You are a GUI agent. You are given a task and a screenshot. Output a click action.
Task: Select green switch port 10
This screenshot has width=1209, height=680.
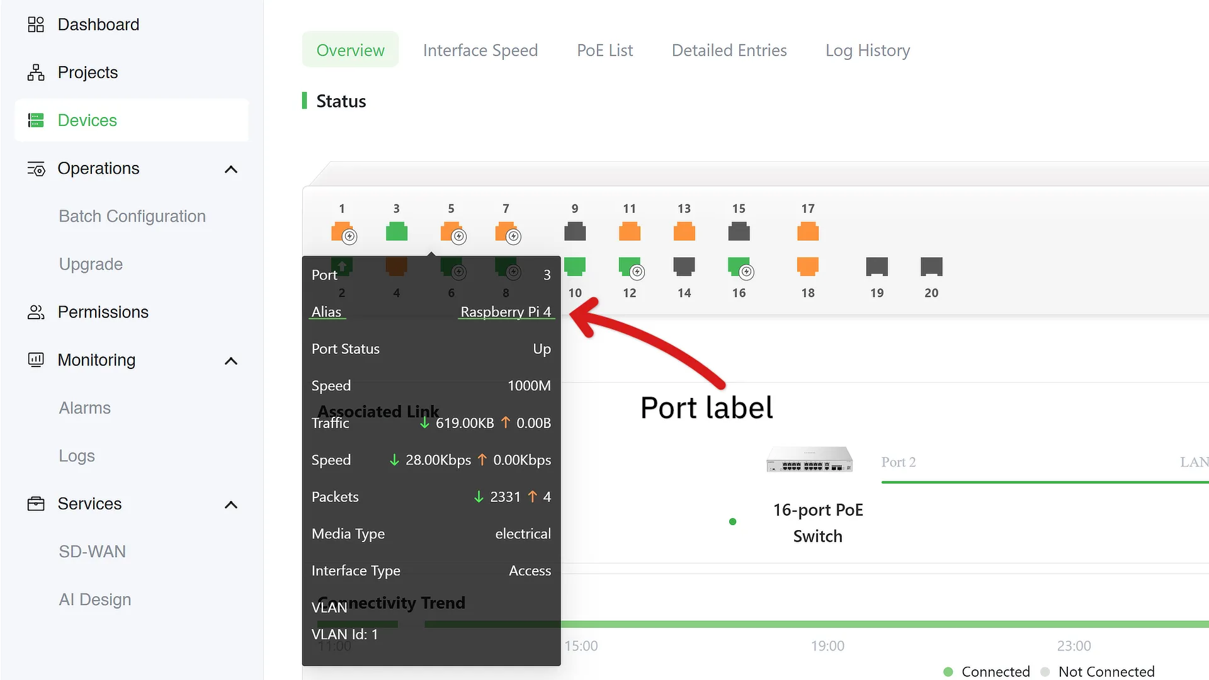point(575,267)
